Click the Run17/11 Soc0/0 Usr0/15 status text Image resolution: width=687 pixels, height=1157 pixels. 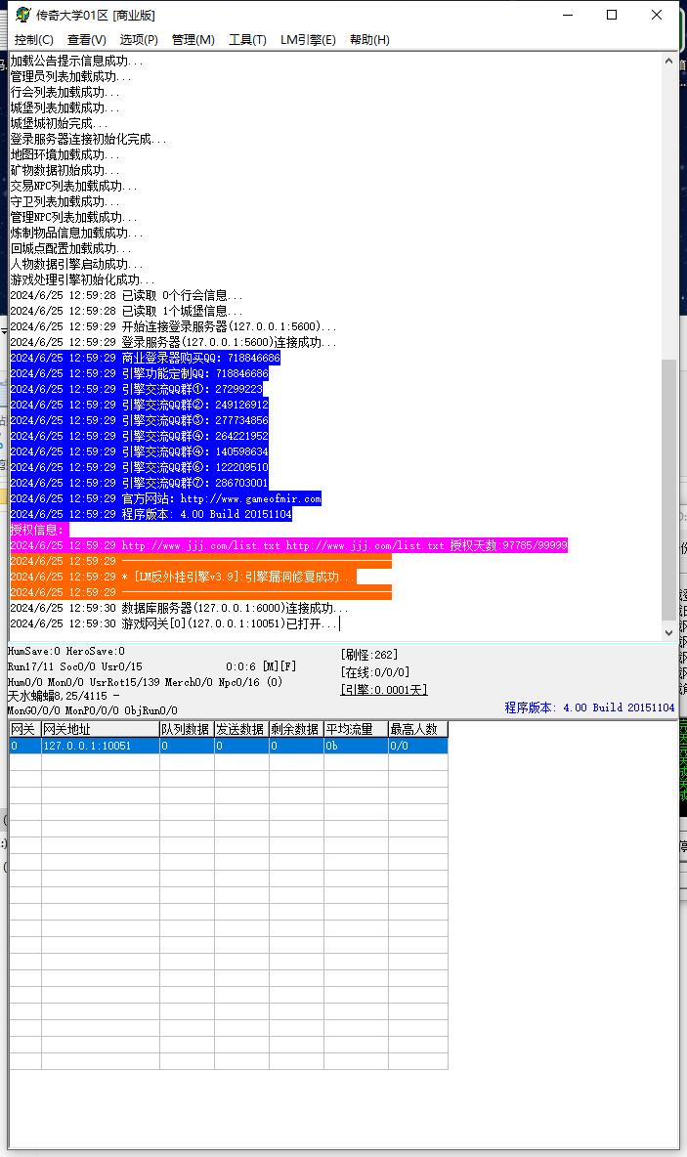click(x=74, y=666)
